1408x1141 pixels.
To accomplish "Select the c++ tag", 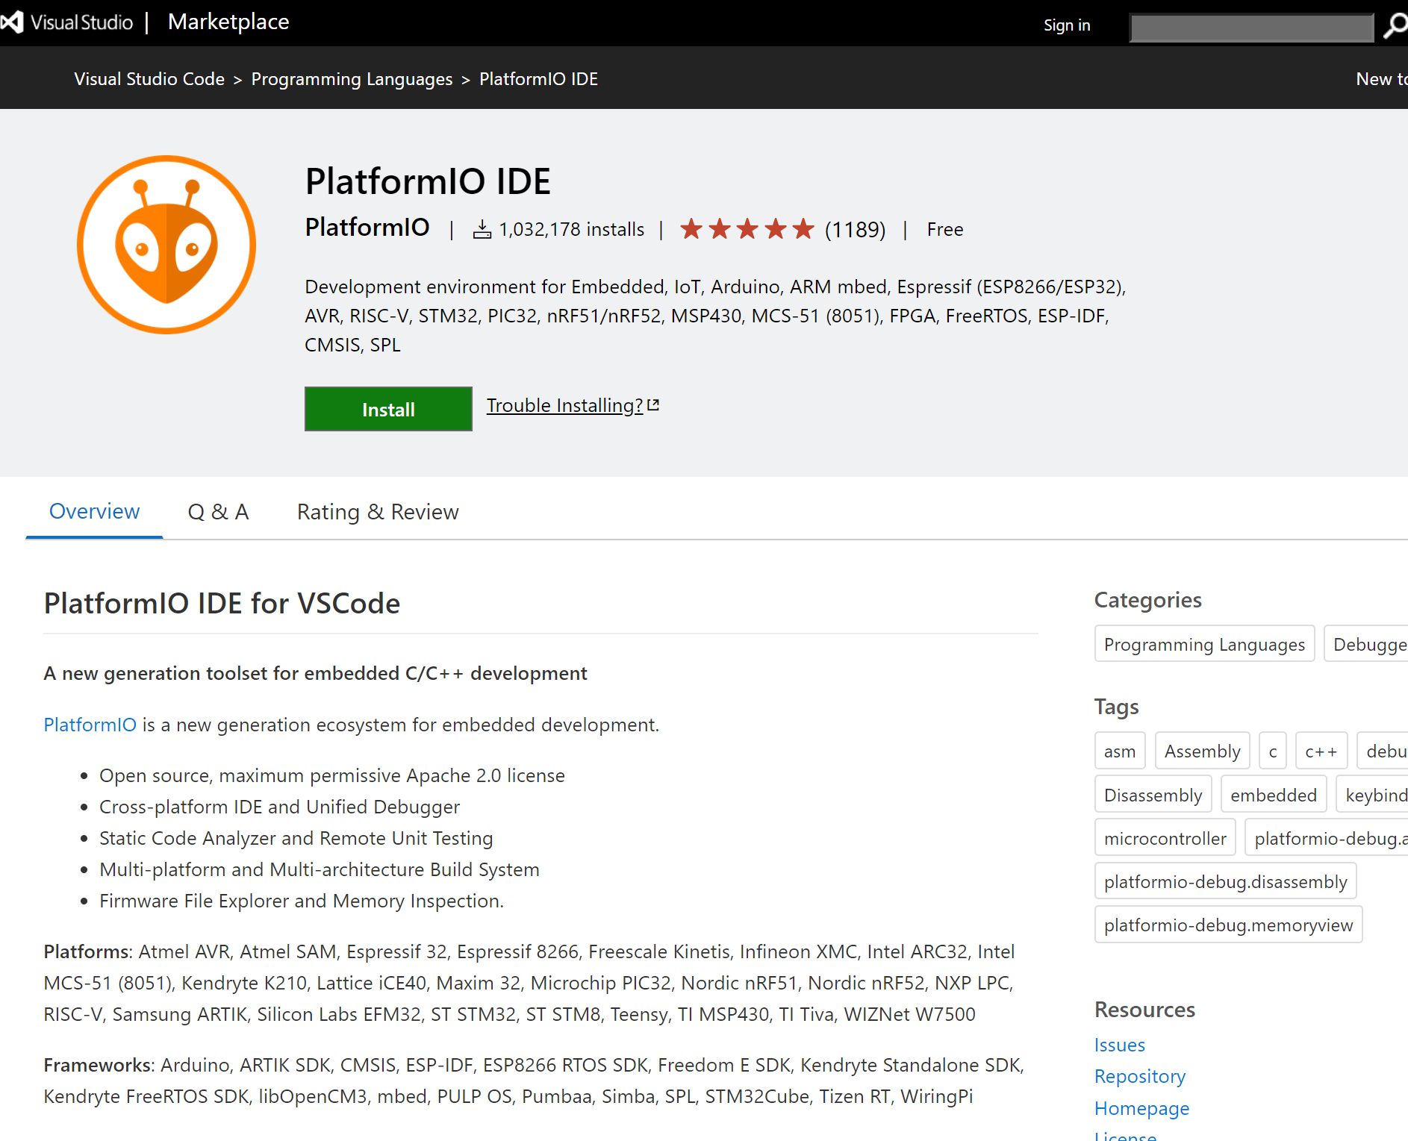I will click(1321, 751).
